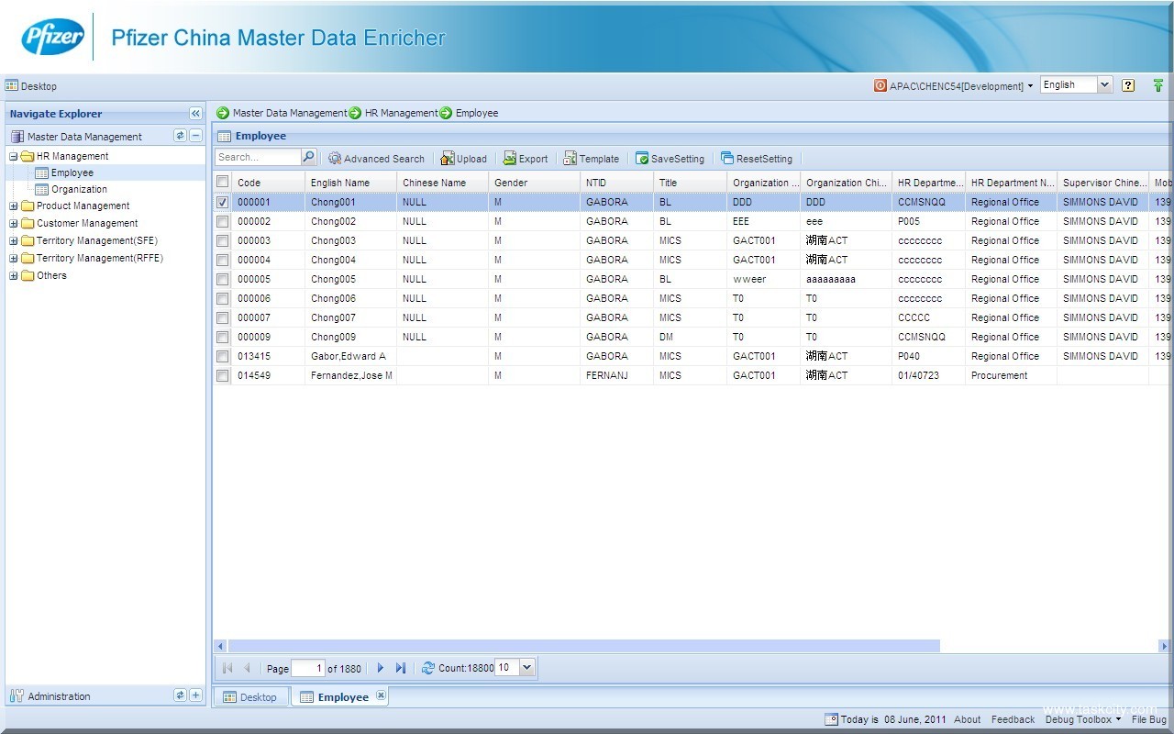Uncheck the row 000001 checkbox
1174x734 pixels.
click(222, 202)
